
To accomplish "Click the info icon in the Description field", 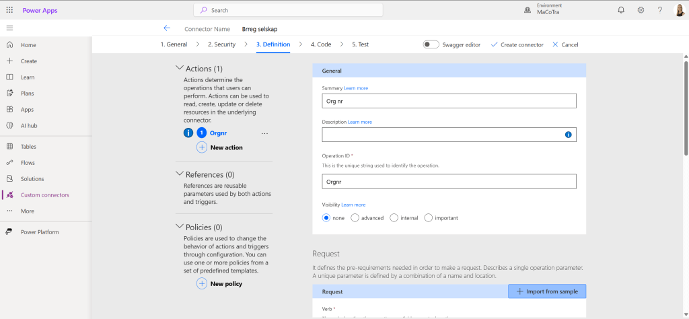I will coord(568,135).
